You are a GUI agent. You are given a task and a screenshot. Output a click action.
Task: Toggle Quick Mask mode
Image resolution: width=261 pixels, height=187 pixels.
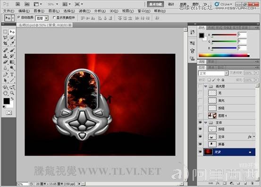(9, 113)
